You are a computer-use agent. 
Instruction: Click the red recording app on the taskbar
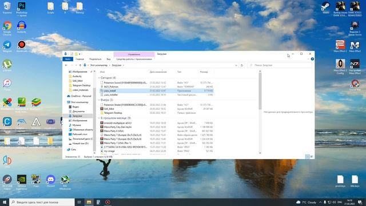[x=108, y=202]
